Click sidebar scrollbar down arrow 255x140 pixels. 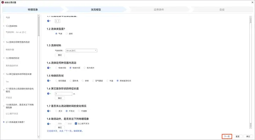(x=39, y=137)
